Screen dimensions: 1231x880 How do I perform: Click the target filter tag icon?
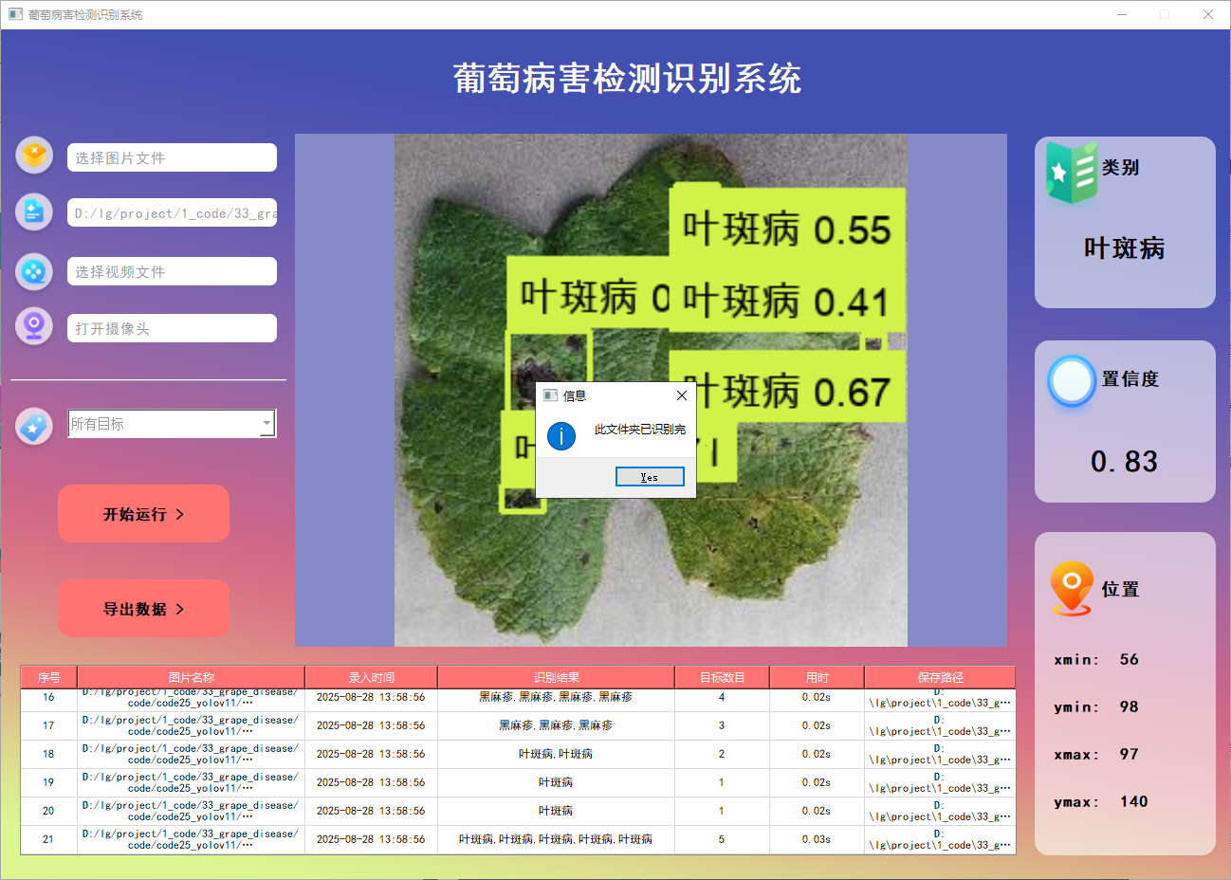point(35,427)
